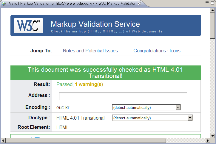The image size is (216, 144).
Task: Open Notes and Potential Issues link
Action: pyautogui.click(x=90, y=51)
